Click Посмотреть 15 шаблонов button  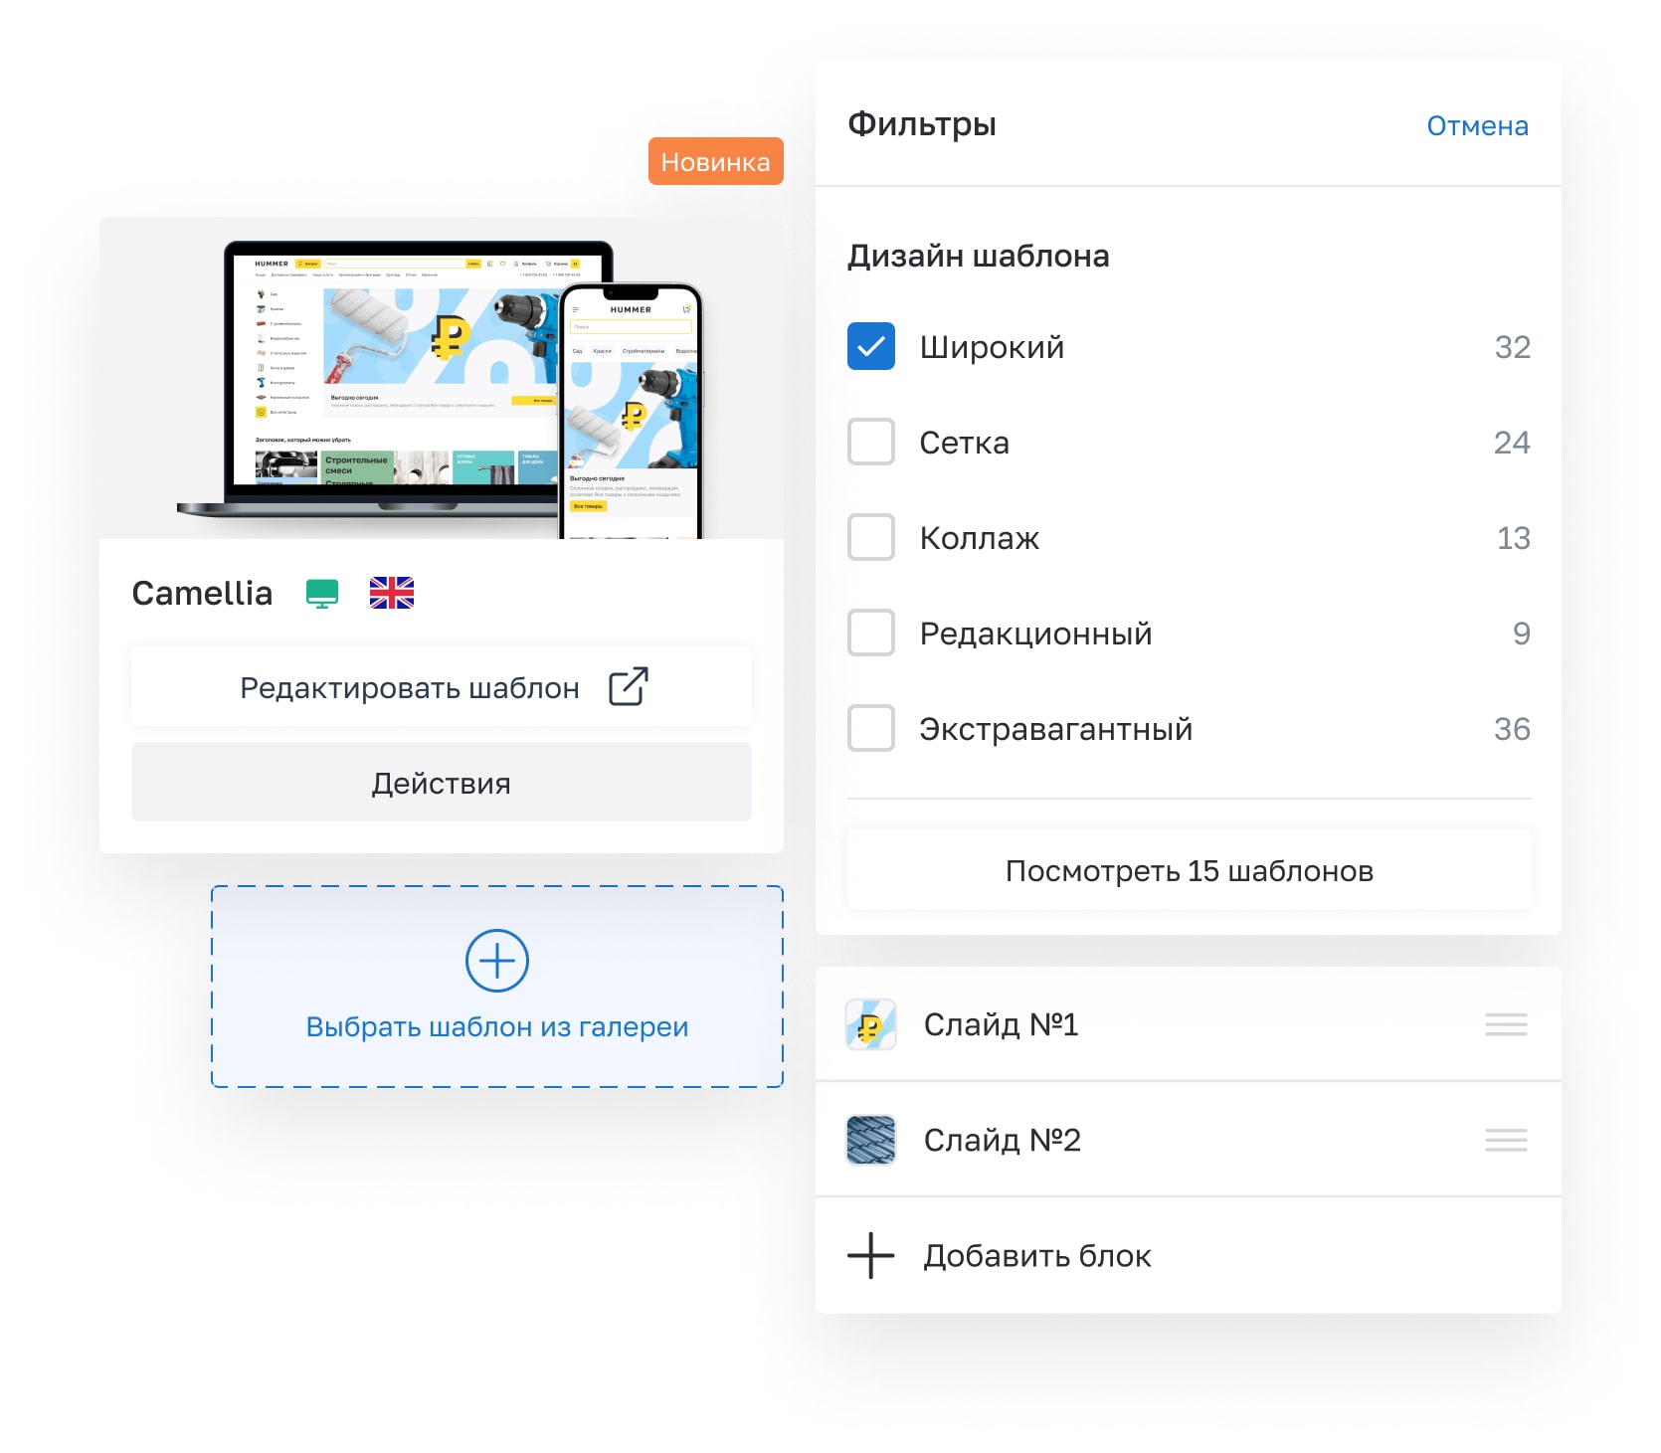(1189, 870)
